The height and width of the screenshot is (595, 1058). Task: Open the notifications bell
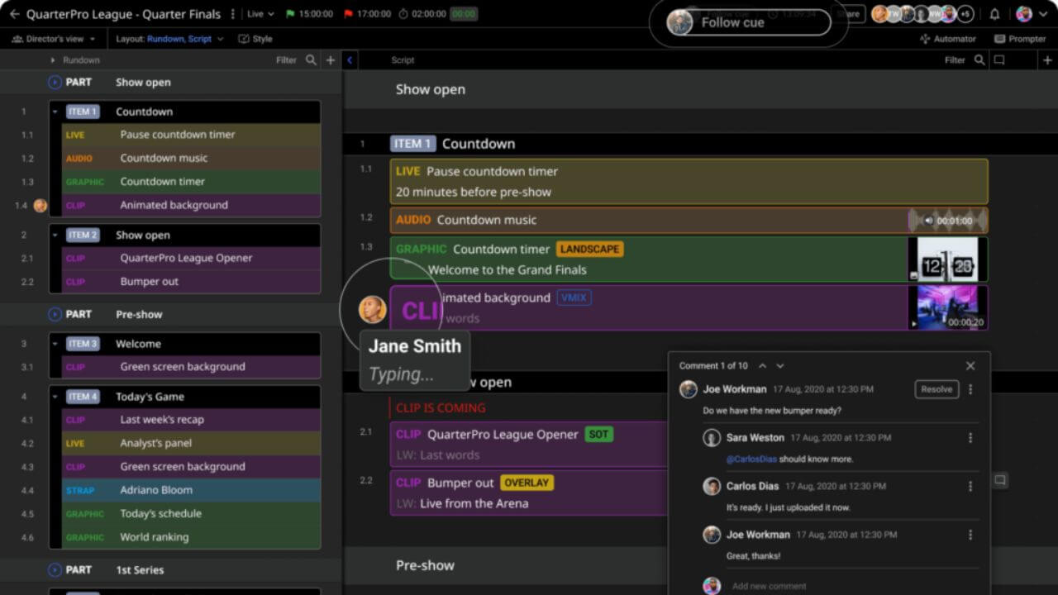pyautogui.click(x=994, y=14)
